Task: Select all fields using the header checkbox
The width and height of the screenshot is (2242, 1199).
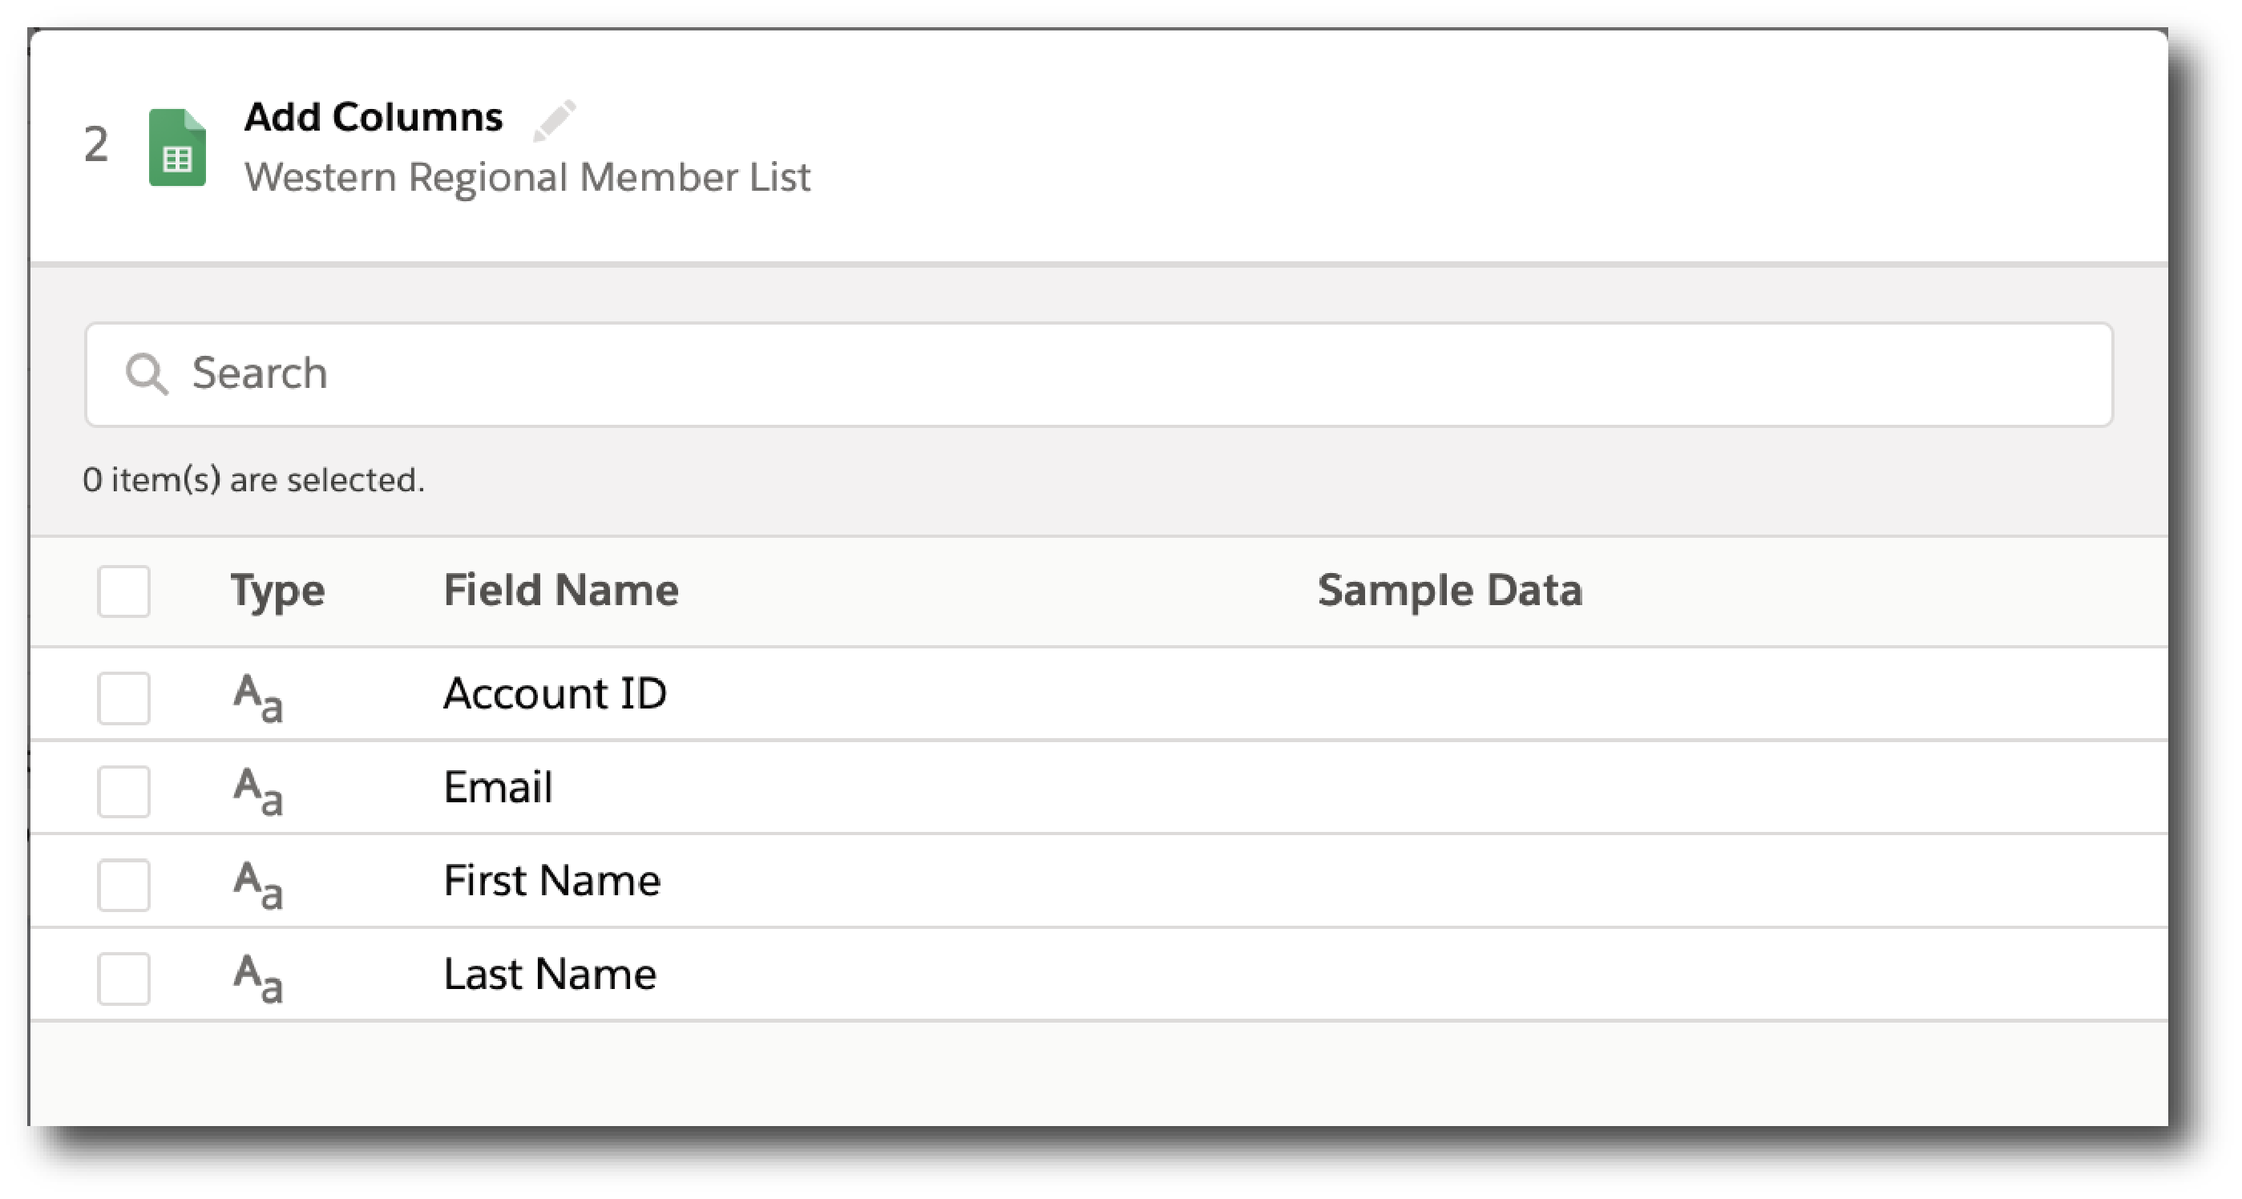Action: tap(123, 591)
